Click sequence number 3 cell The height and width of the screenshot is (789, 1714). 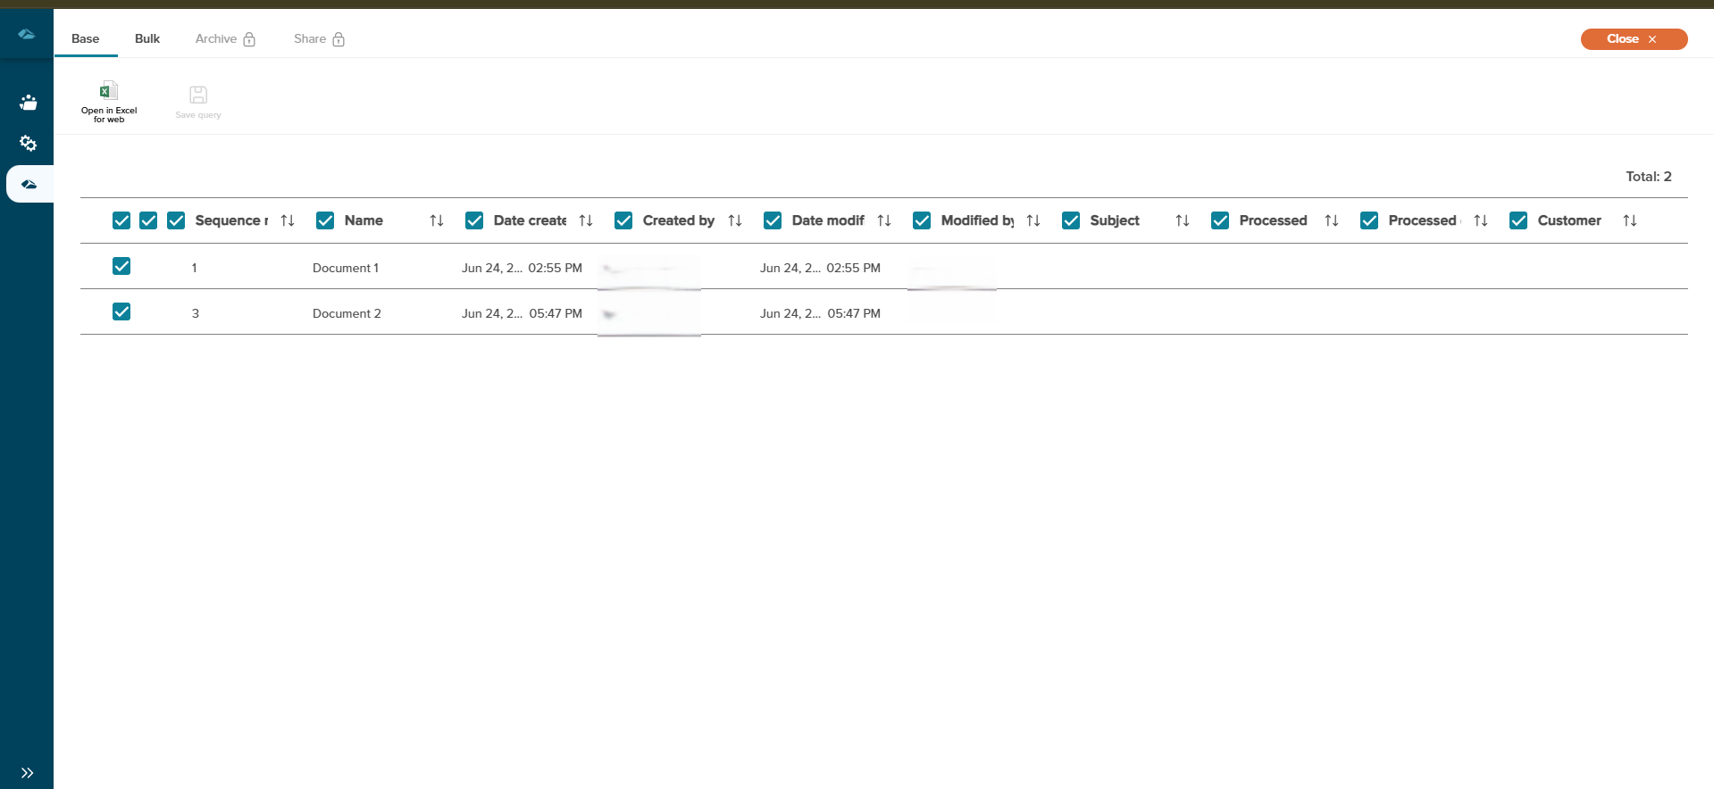(x=196, y=313)
